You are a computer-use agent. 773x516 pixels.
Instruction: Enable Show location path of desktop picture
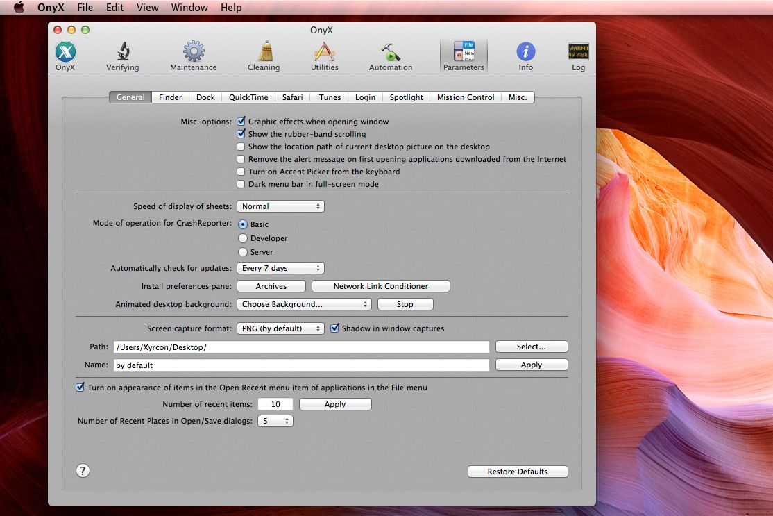click(x=241, y=147)
